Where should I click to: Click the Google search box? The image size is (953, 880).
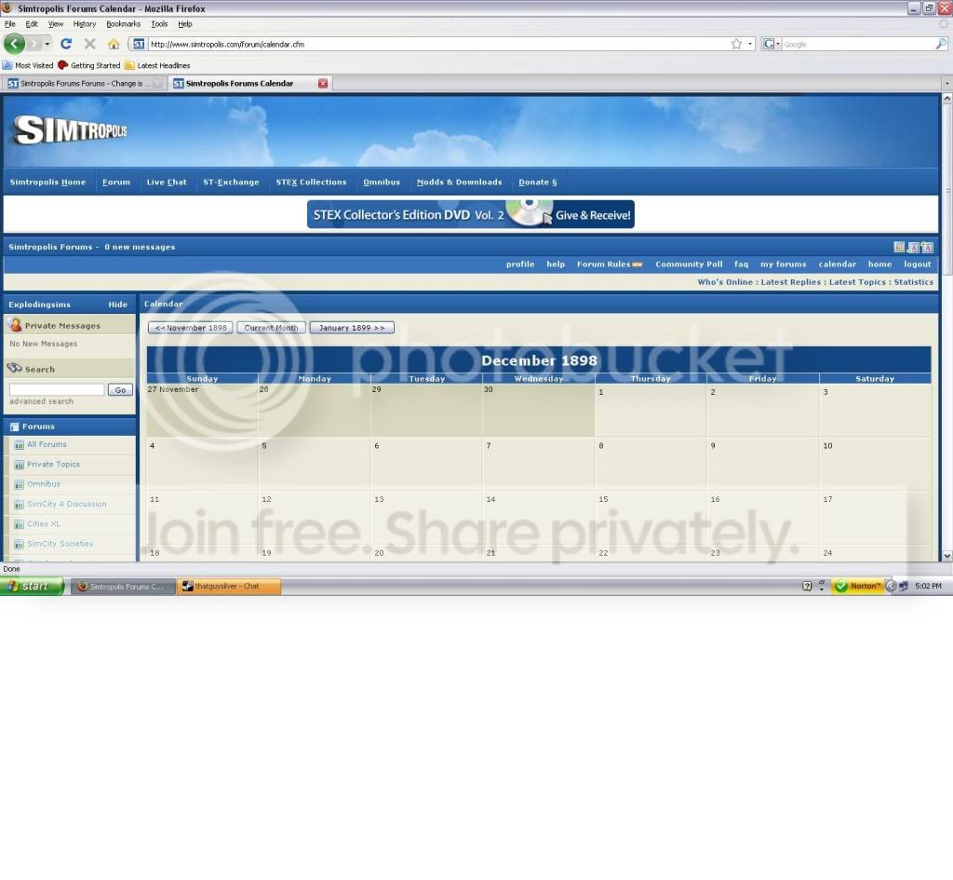[x=857, y=44]
